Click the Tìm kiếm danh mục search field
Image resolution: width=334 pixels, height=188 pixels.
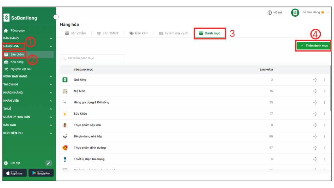click(93, 58)
